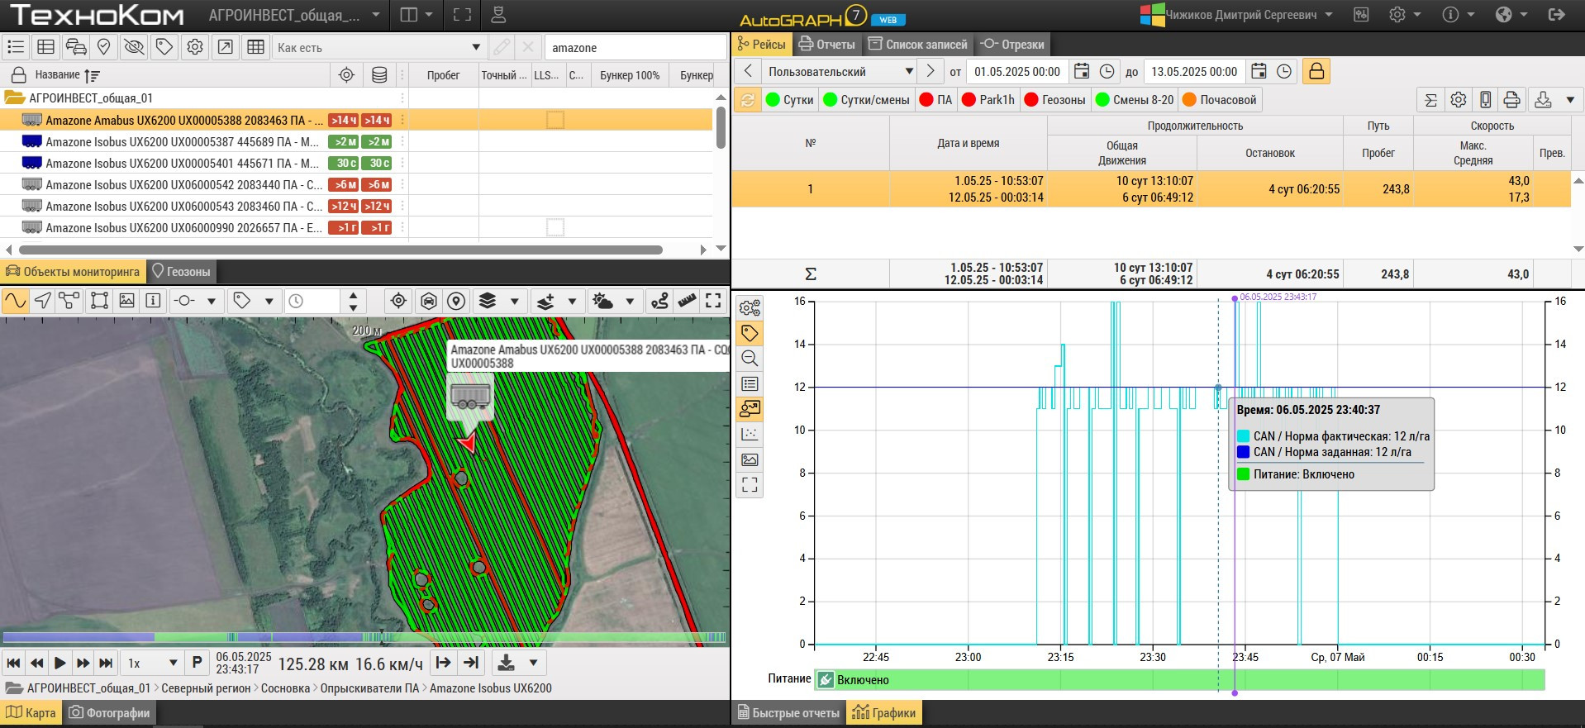The height and width of the screenshot is (728, 1585).
Task: Open the layout selector dropdown in top bar
Action: pos(416,15)
